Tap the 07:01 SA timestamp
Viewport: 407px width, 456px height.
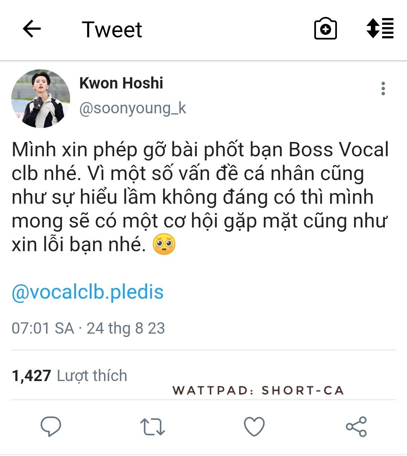43,328
